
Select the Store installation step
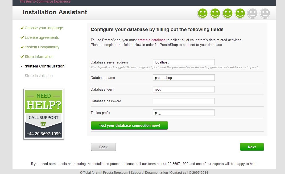point(39,76)
